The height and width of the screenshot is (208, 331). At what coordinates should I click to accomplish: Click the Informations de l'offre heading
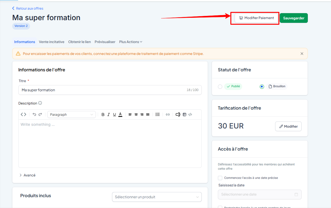tap(42, 70)
